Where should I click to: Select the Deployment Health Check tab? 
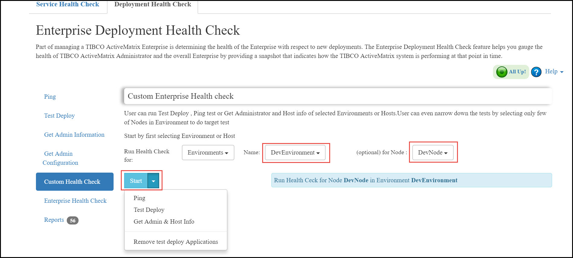[153, 4]
